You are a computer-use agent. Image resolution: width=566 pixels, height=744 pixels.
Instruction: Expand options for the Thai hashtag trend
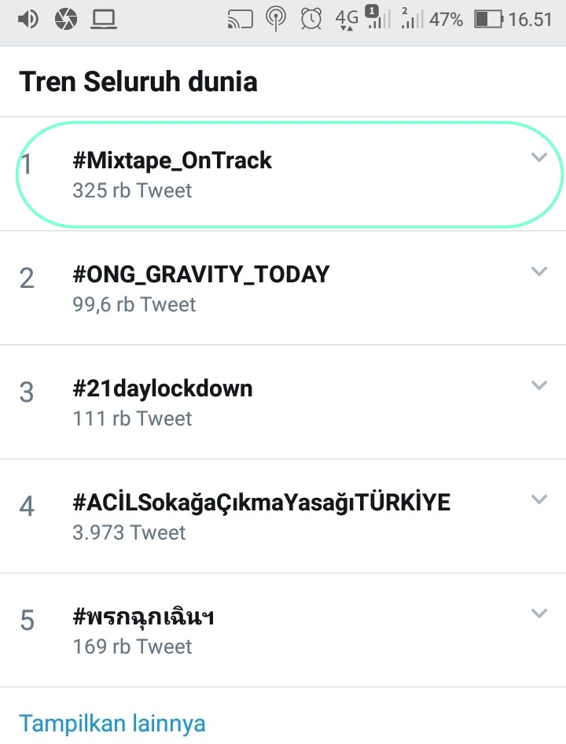538,613
